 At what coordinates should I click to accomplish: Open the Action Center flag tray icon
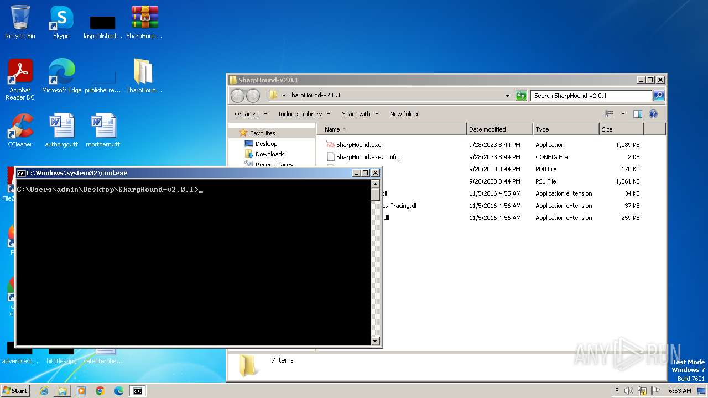tap(656, 391)
